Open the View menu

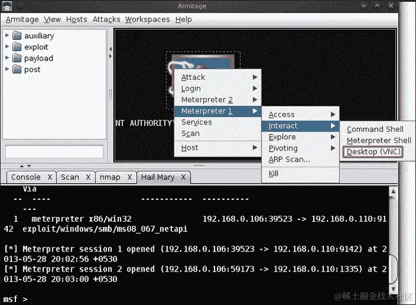click(x=52, y=20)
